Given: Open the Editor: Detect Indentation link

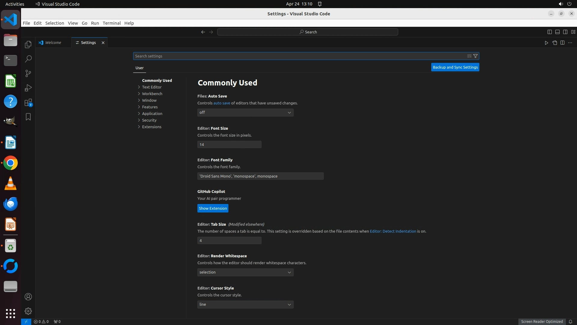Looking at the screenshot, I should pyautogui.click(x=393, y=231).
